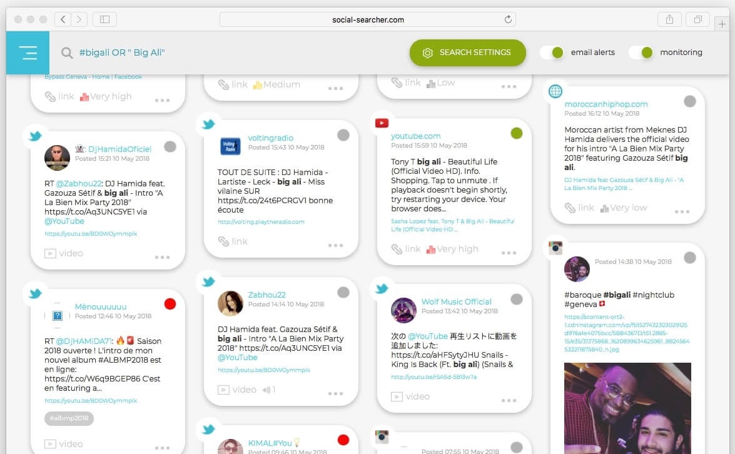Open Instagram photo of two men

point(627,408)
